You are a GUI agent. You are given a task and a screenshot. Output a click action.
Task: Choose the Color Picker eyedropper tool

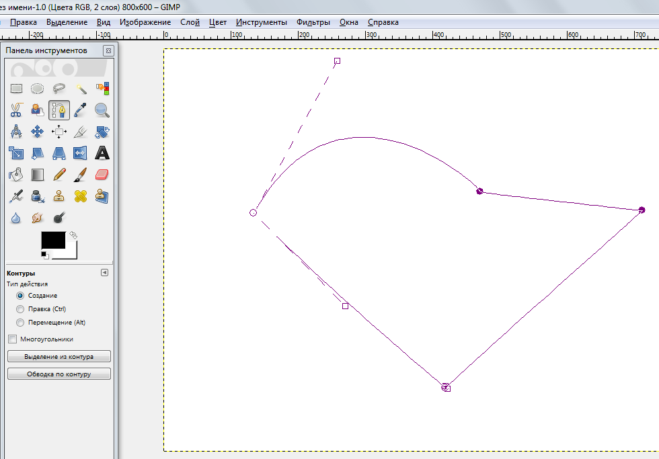pos(81,110)
